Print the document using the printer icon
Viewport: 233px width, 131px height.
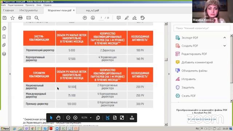coord(20,18)
